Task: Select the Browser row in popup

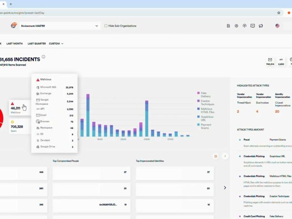Action: tap(54, 122)
